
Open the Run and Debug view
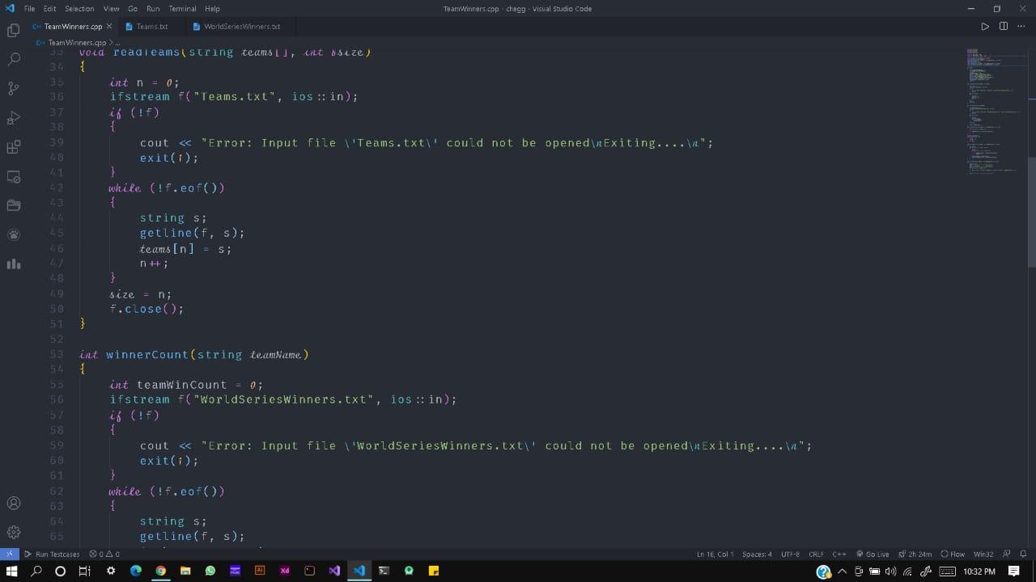pos(13,118)
